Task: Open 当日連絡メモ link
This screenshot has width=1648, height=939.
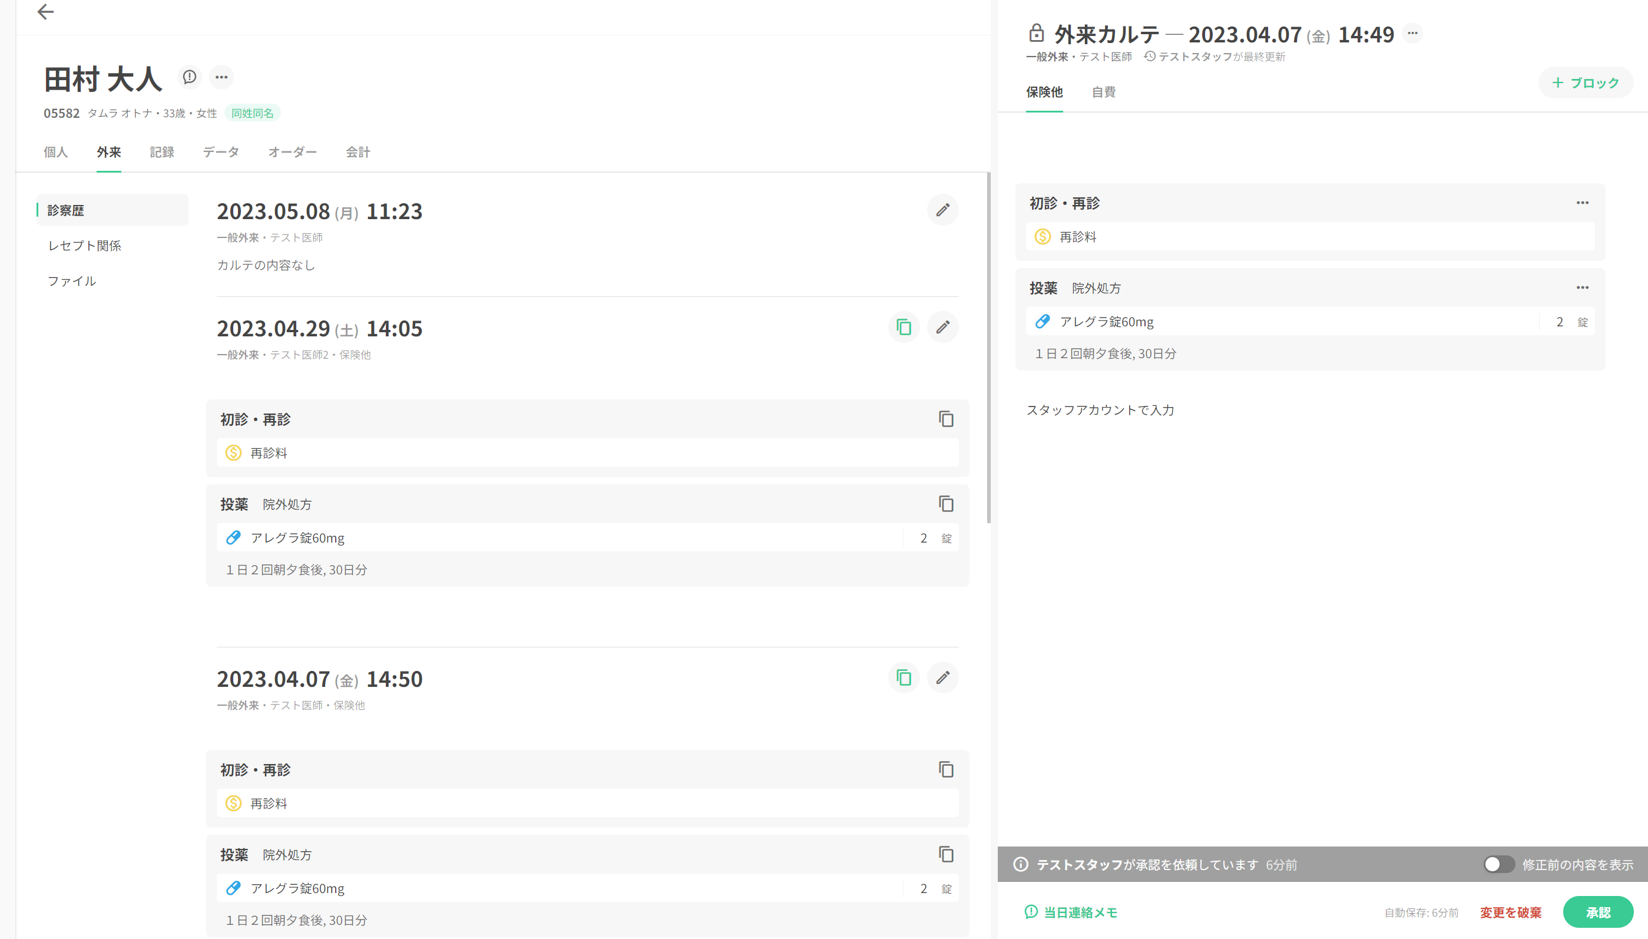Action: (x=1070, y=912)
